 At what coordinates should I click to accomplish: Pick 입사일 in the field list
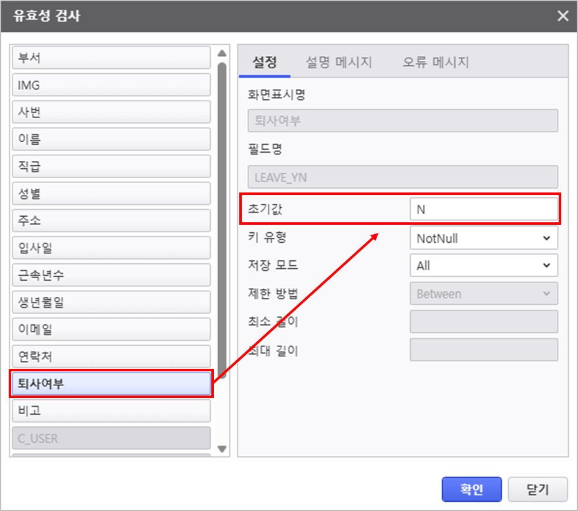coord(111,248)
